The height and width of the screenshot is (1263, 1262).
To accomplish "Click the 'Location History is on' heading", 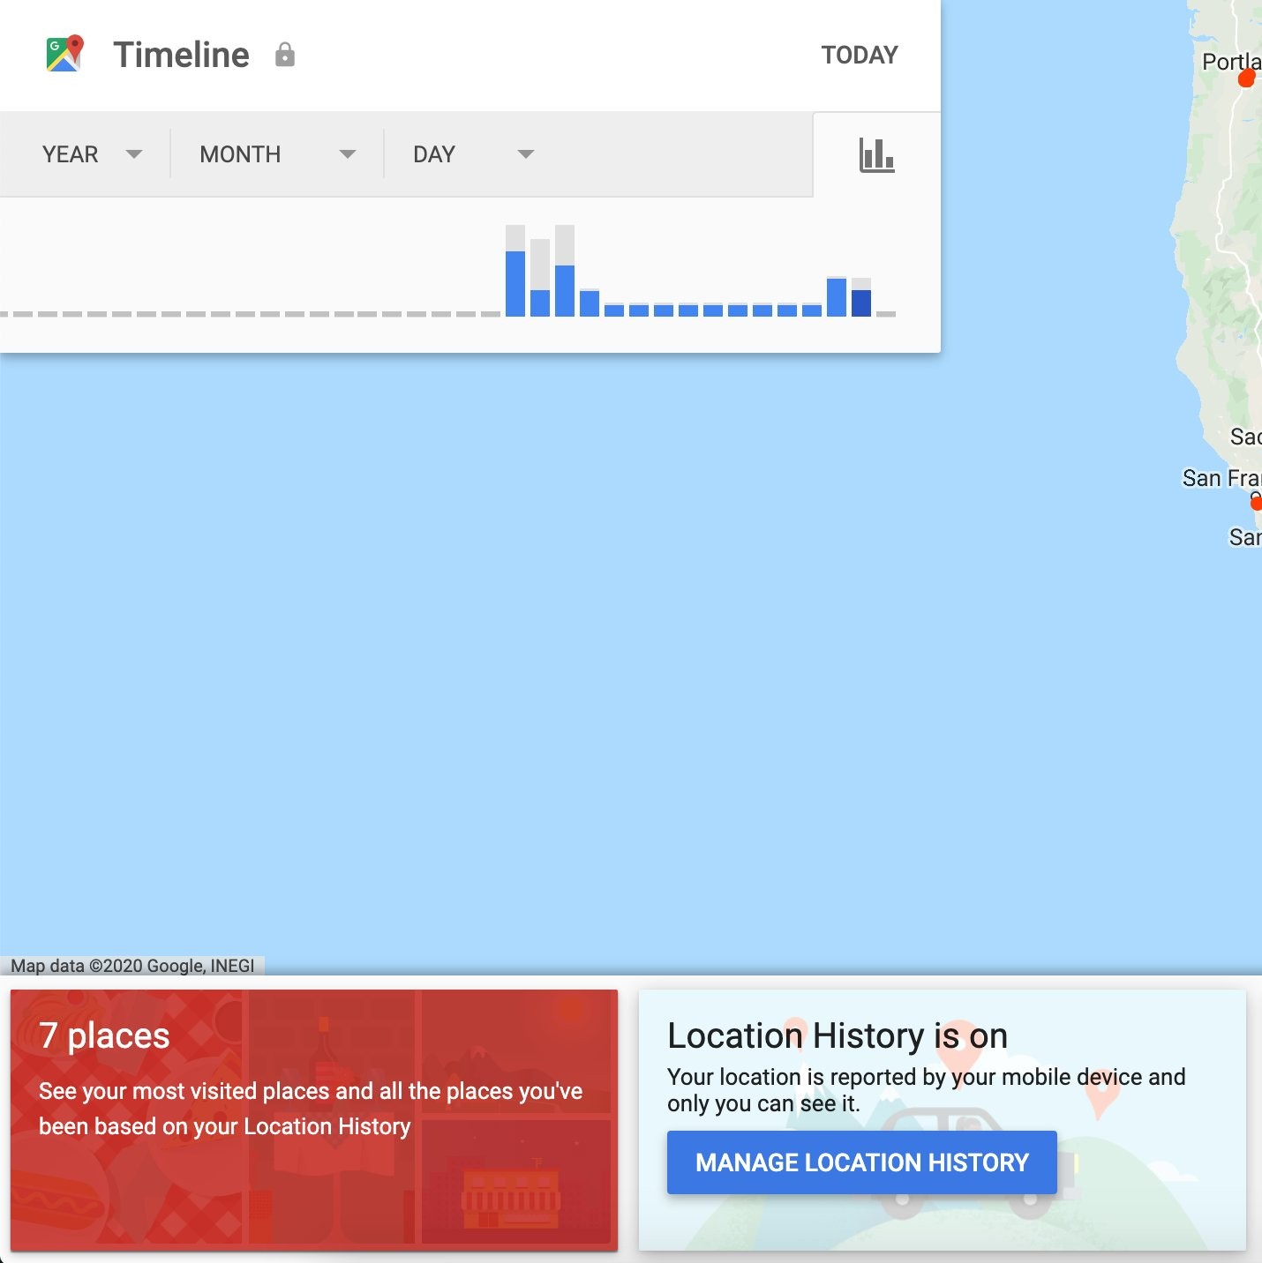I will pos(838,1035).
